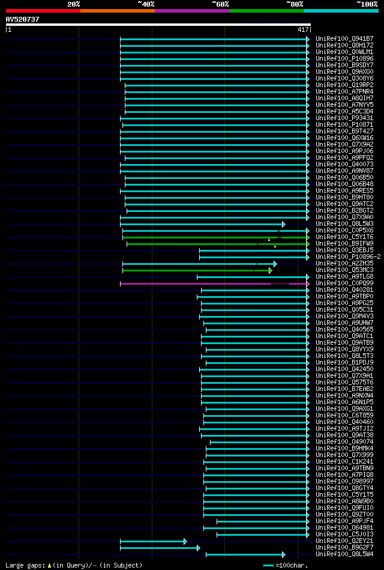Click the UniRef100_C5Y1T6 label

(x=344, y=237)
